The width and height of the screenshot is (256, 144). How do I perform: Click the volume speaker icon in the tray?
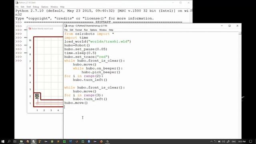coord(223,141)
